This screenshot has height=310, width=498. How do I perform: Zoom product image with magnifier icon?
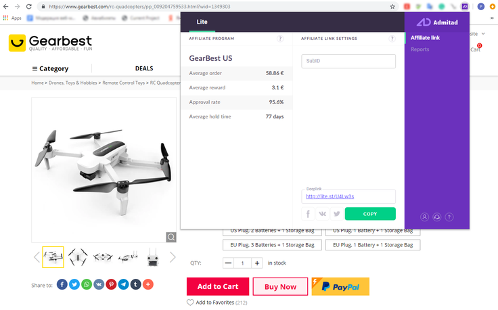[x=171, y=237]
